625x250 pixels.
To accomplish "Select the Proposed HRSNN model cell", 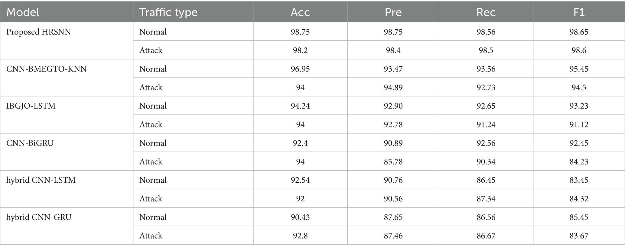I will click(x=38, y=32).
